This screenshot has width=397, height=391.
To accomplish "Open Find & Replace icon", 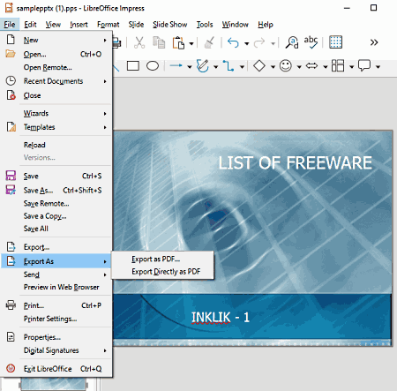I will pos(292,42).
